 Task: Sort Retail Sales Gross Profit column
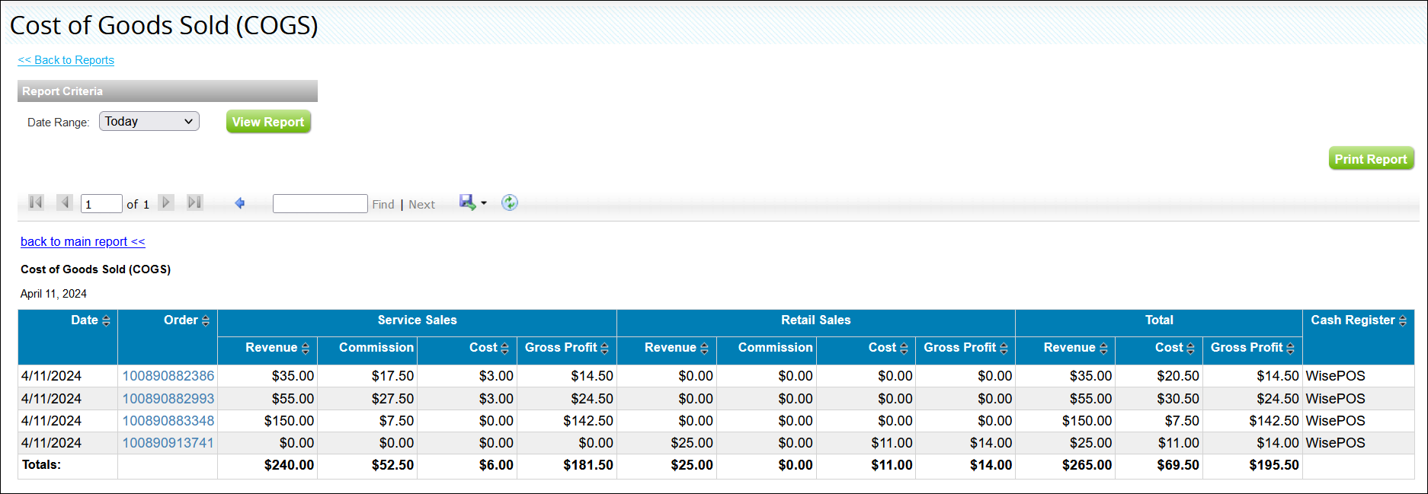[1004, 349]
